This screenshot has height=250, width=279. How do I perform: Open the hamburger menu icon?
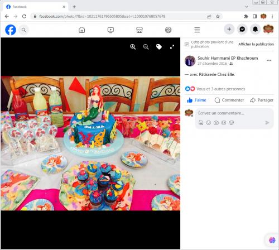(197, 30)
